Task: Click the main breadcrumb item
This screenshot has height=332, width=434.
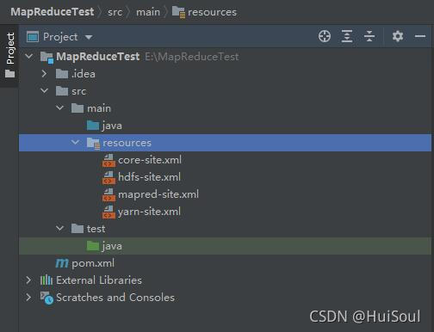Action: (148, 12)
